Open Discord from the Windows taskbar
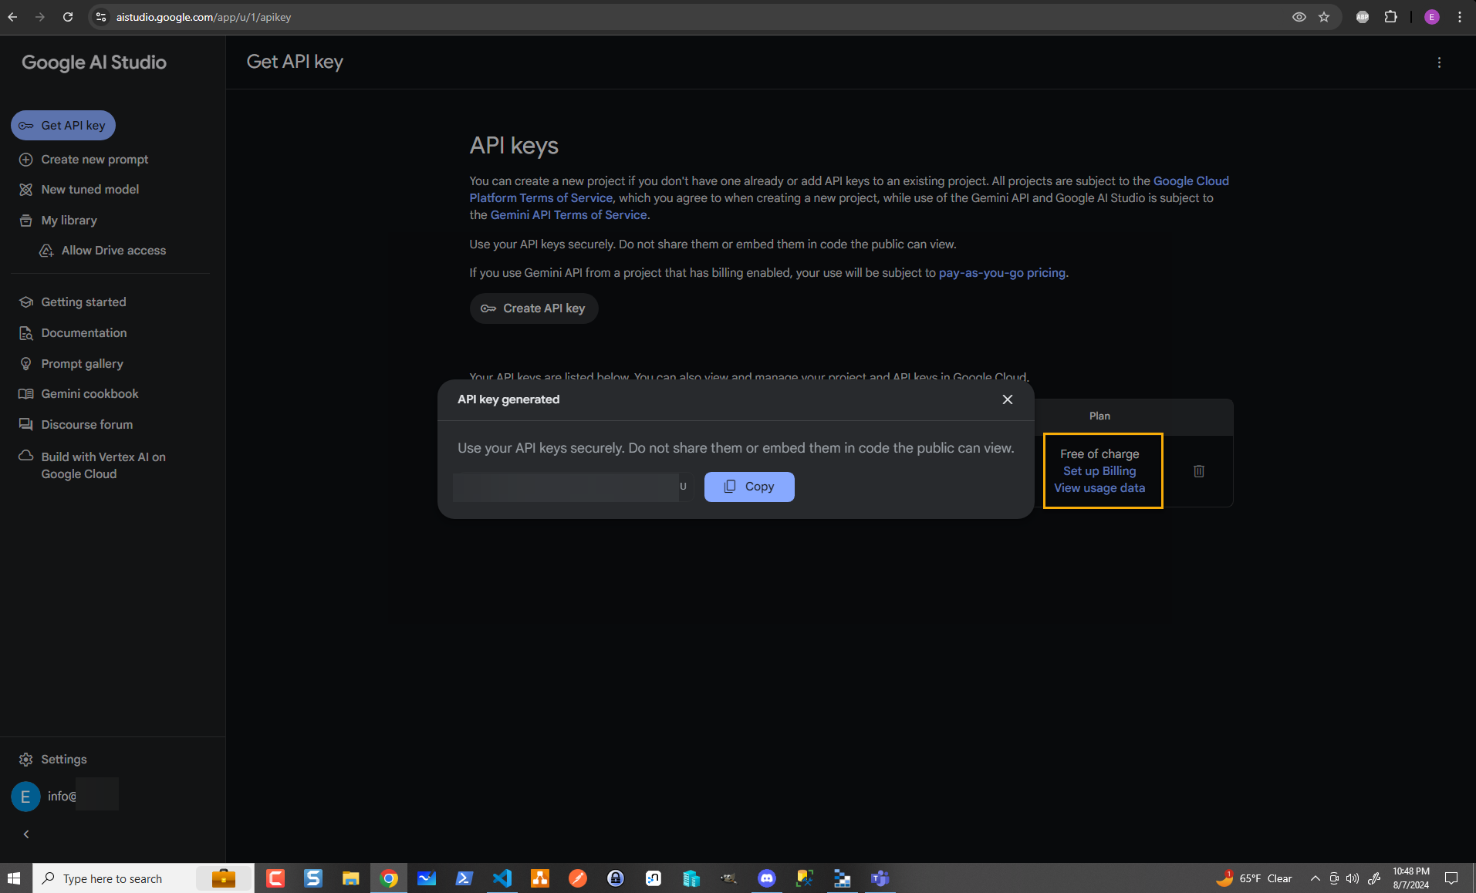The height and width of the screenshot is (893, 1476). pos(766,878)
